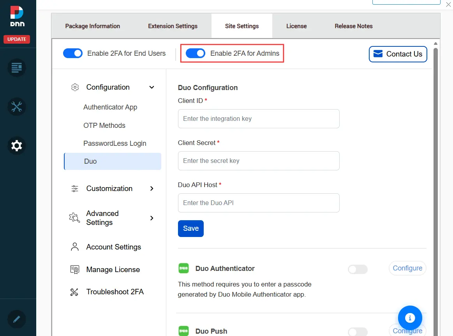
Task: Click the Configuration gear icon
Action: [x=75, y=87]
